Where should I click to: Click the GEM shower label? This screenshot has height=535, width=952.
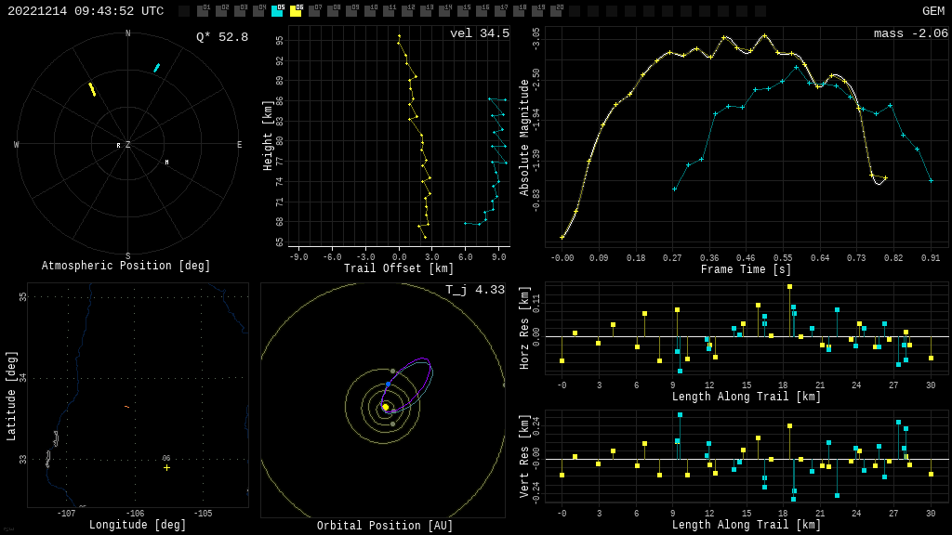click(932, 11)
